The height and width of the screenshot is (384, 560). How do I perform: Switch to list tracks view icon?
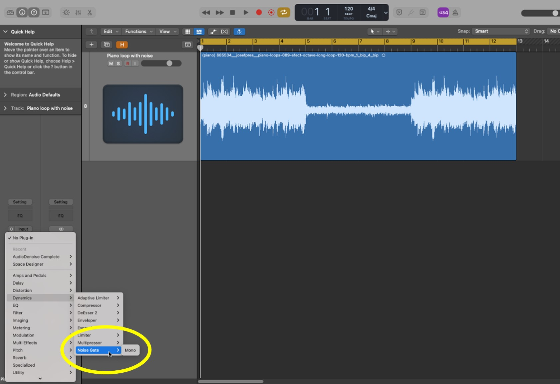coord(199,32)
